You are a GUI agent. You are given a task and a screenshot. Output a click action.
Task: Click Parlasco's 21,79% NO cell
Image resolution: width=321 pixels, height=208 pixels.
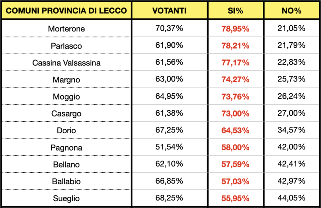tap(291, 45)
